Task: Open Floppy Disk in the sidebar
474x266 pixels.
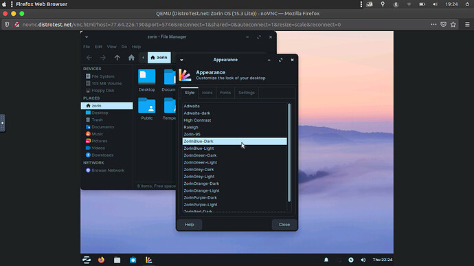Action: (x=106, y=91)
